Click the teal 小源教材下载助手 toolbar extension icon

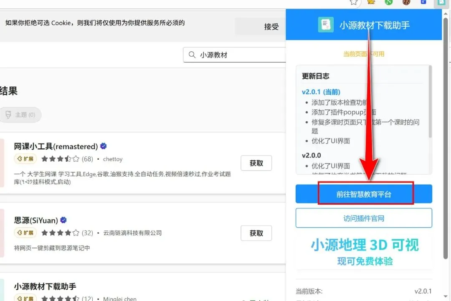pyautogui.click(x=441, y=3)
